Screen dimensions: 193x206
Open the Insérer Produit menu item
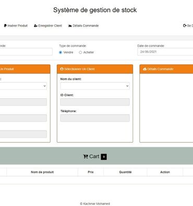tap(16, 25)
